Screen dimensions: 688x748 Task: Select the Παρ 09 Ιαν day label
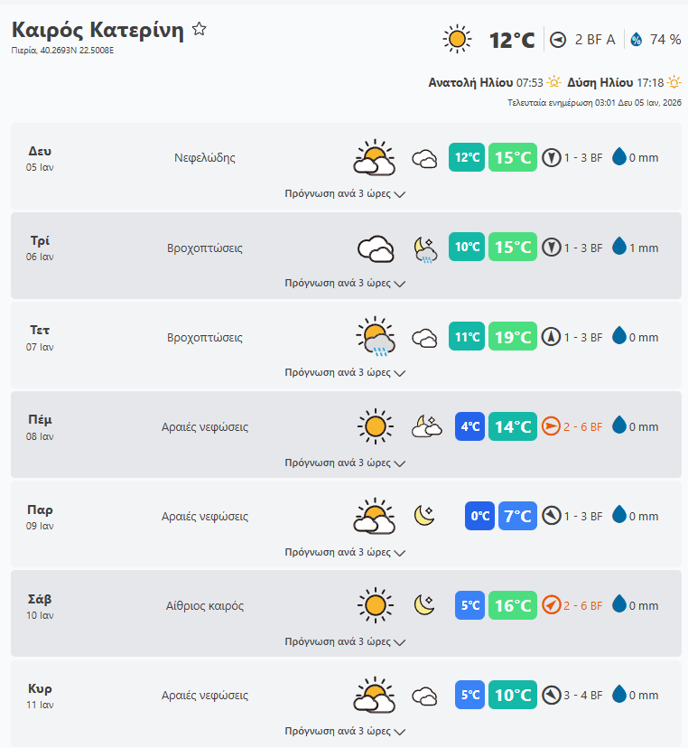click(x=40, y=516)
